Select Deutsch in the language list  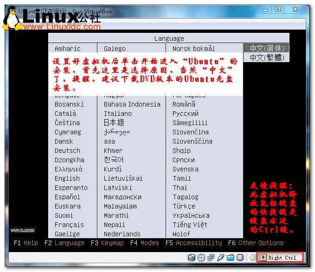pyautogui.click(x=67, y=151)
